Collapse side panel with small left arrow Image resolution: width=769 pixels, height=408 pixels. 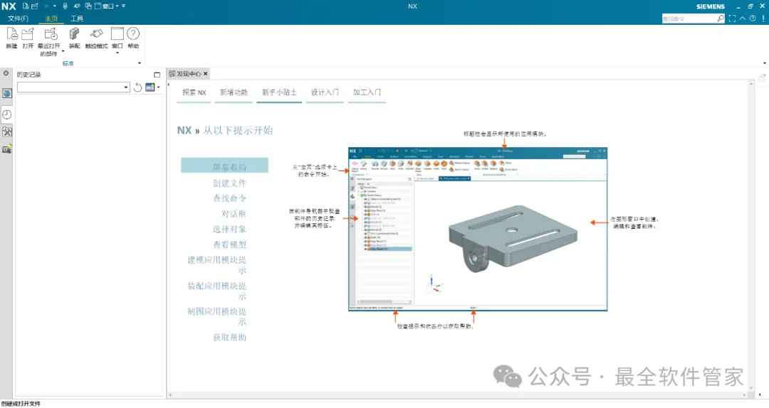pos(168,85)
